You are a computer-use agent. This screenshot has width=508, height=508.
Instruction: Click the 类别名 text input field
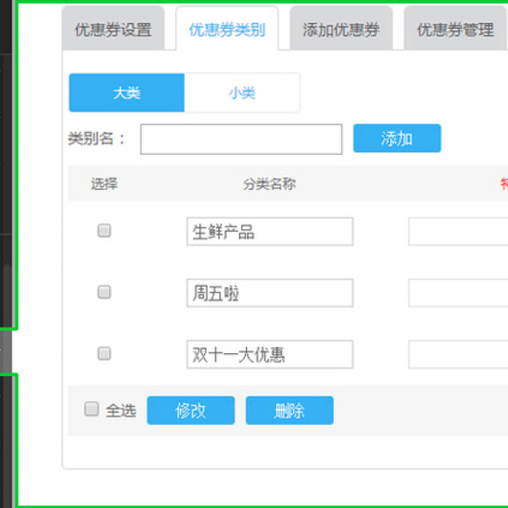(241, 140)
